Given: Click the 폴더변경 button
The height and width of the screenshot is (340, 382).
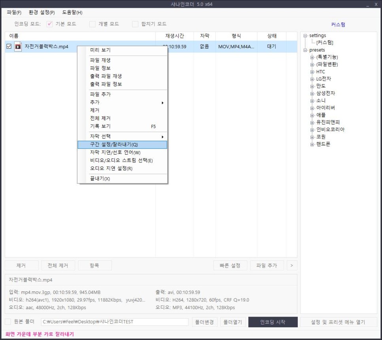Looking at the screenshot, I should coord(205,322).
